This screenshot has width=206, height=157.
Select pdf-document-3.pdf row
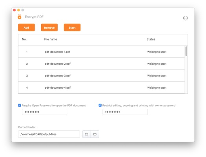[x=101, y=76]
